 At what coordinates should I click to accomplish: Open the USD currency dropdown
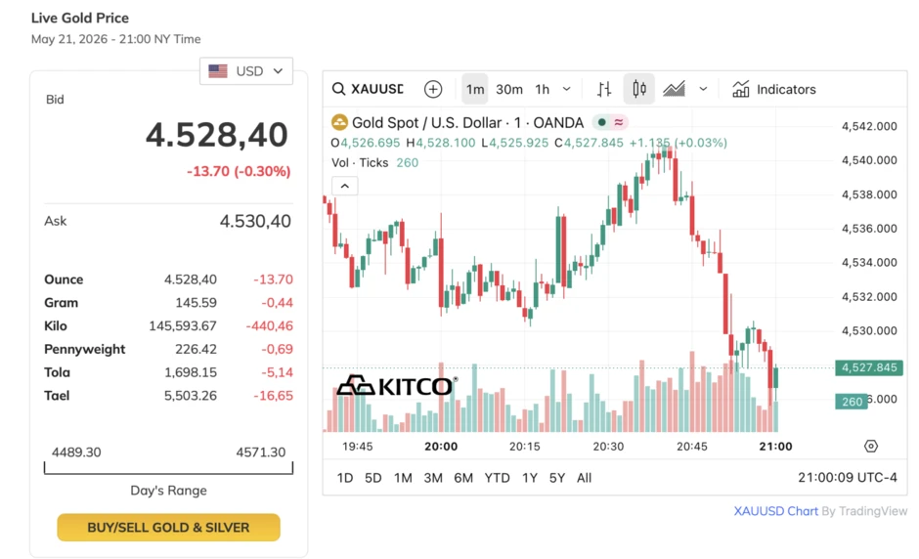(x=246, y=71)
